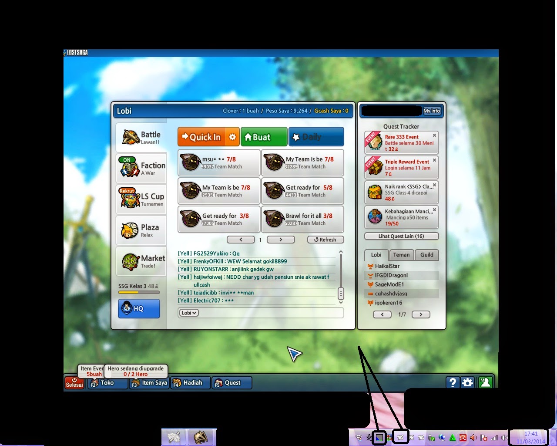Expand the Lobi chat channel dropdown
Viewport: 557px width, 446px height.
(189, 313)
